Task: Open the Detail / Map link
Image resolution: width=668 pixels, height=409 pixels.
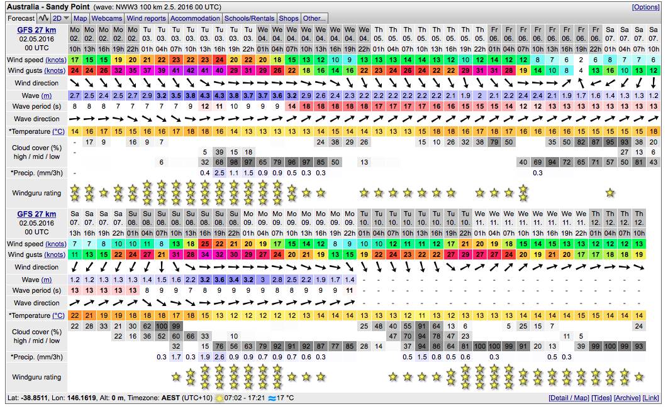Action: click(568, 398)
